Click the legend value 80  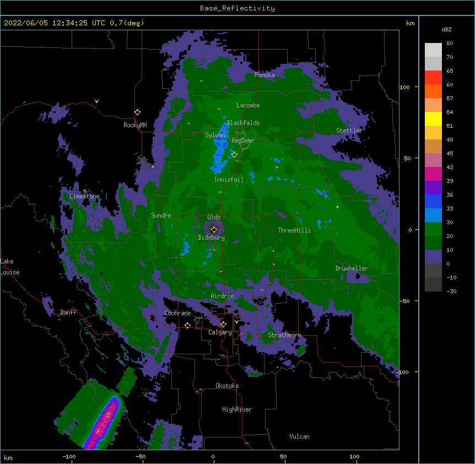point(450,44)
